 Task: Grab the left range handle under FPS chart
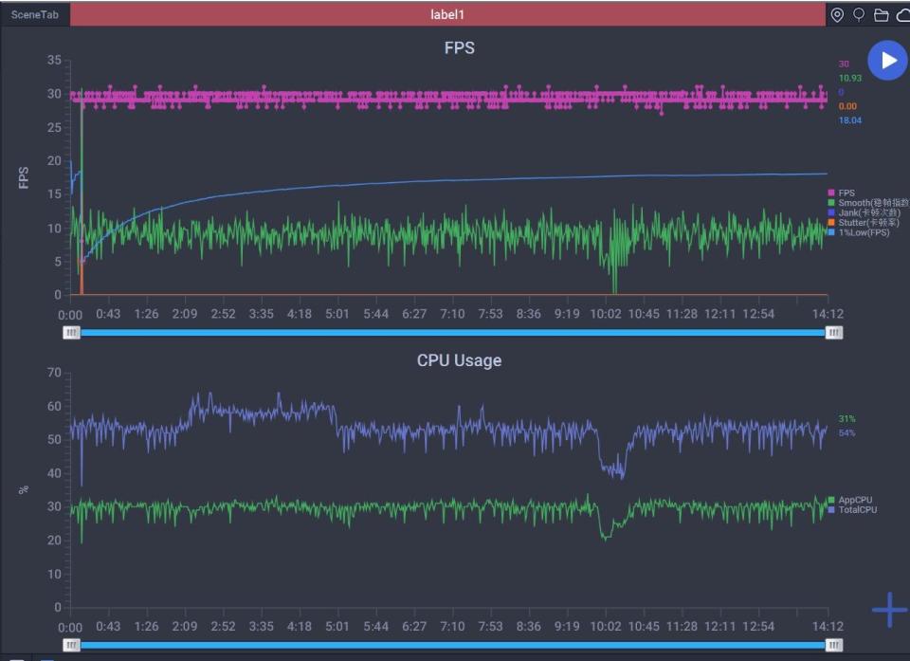pos(71,332)
